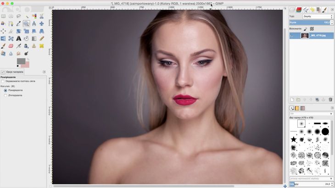Screen dimensions: 335x188
Task: Toggle lock alpha channel checkerboard icon
Action: click(312, 29)
